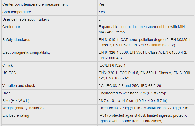Select the 'C Tick' row label
The width and height of the screenshot is (195, 126).
coord(8,65)
